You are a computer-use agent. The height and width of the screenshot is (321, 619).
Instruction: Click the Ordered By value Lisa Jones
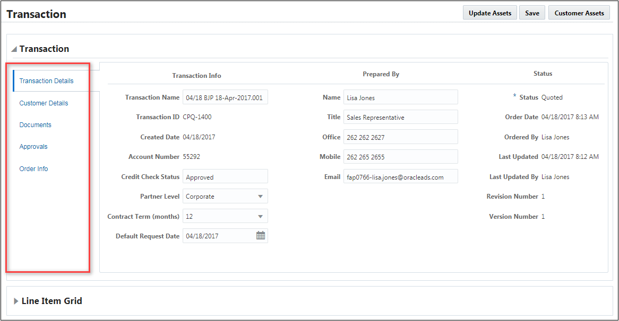pos(555,137)
